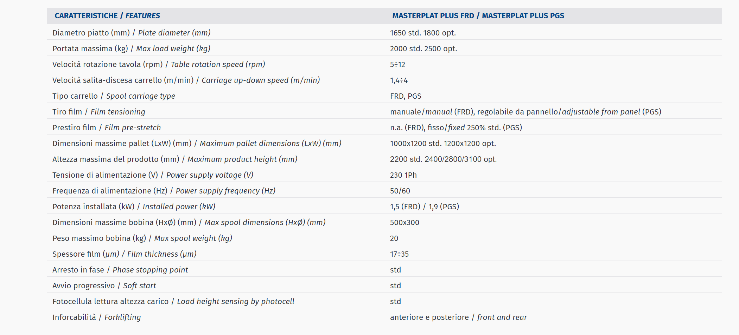Select the Max spool weight label
The height and width of the screenshot is (335, 739).
point(142,238)
